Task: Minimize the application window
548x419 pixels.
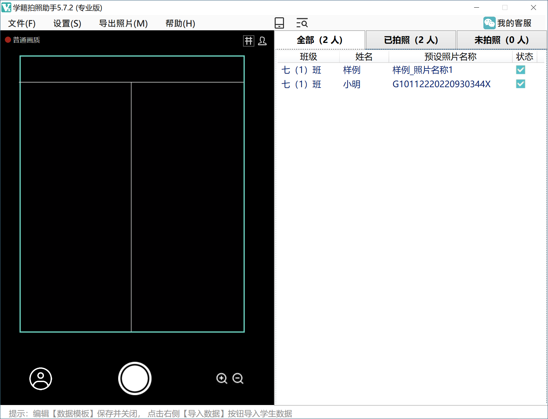Action: 477,7
